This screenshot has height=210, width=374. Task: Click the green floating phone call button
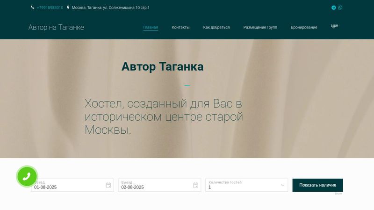(27, 176)
